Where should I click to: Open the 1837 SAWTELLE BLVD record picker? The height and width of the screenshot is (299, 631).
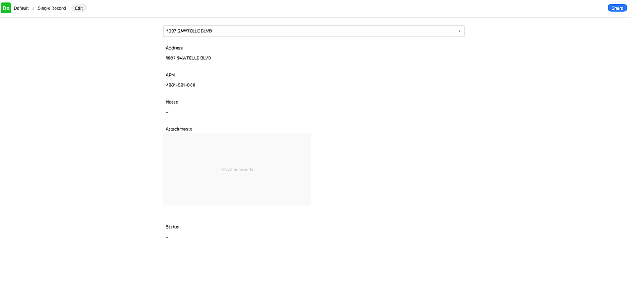click(314, 31)
